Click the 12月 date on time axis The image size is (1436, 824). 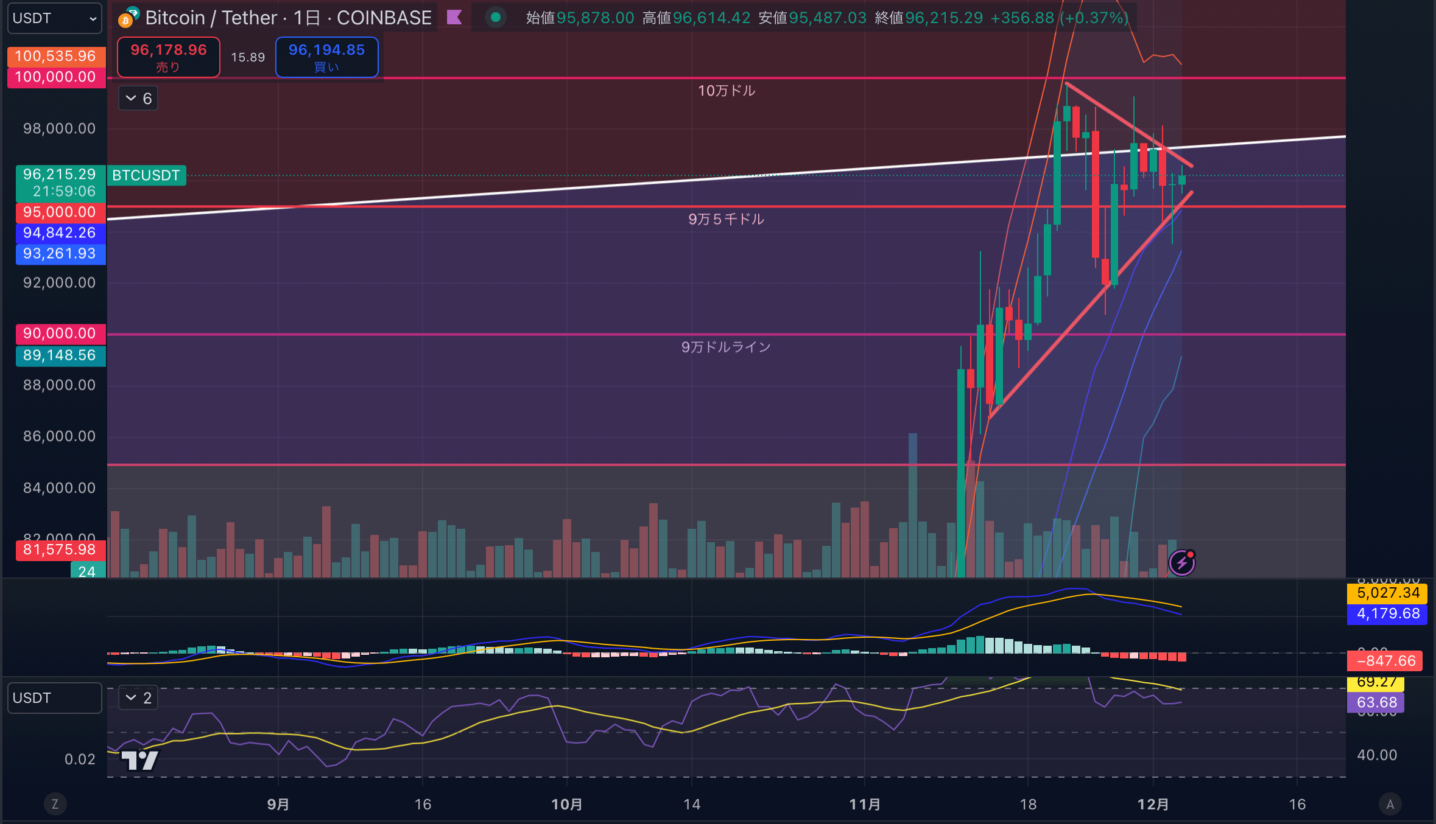point(1153,805)
